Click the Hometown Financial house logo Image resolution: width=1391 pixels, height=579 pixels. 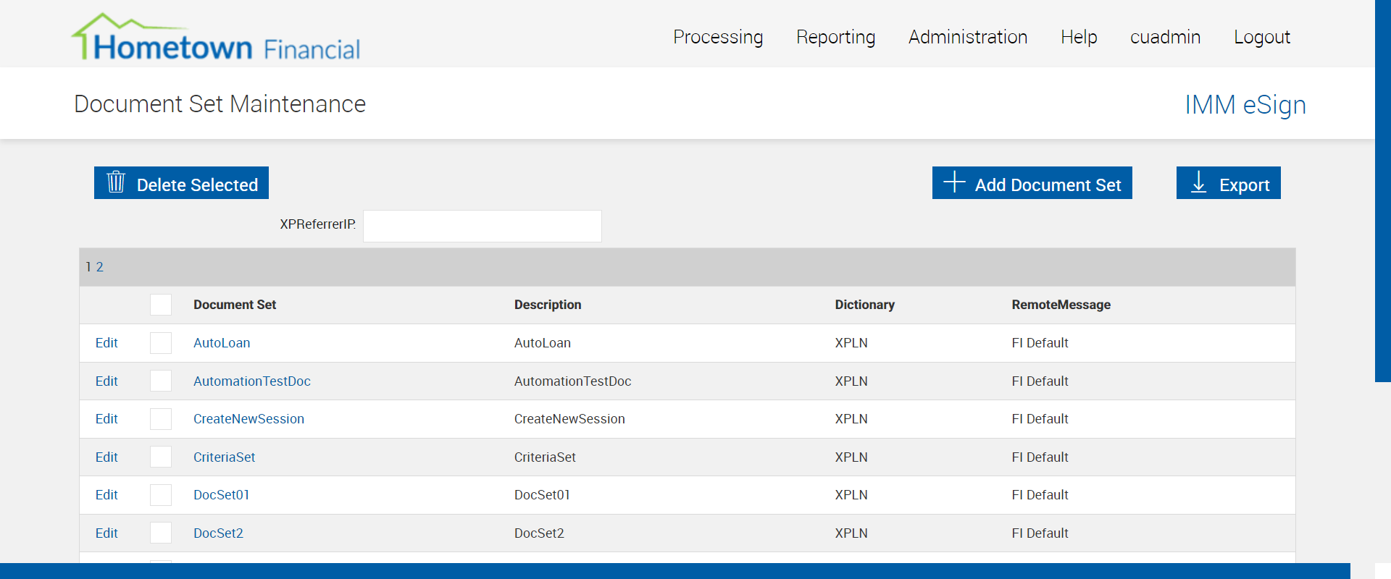(x=216, y=38)
